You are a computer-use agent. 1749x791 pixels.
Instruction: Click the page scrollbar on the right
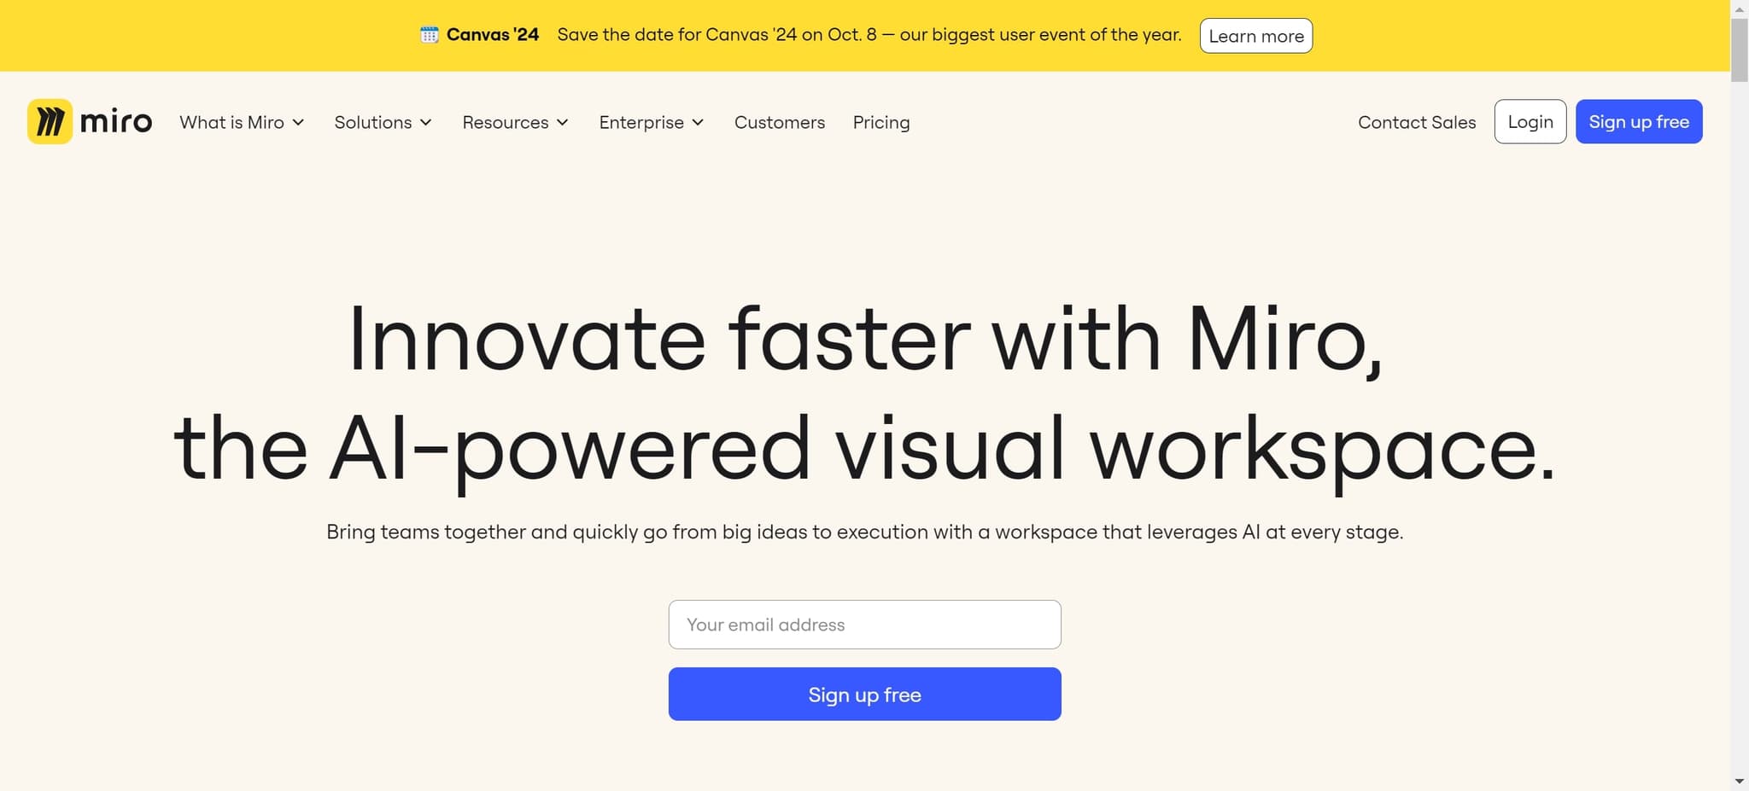(1740, 48)
